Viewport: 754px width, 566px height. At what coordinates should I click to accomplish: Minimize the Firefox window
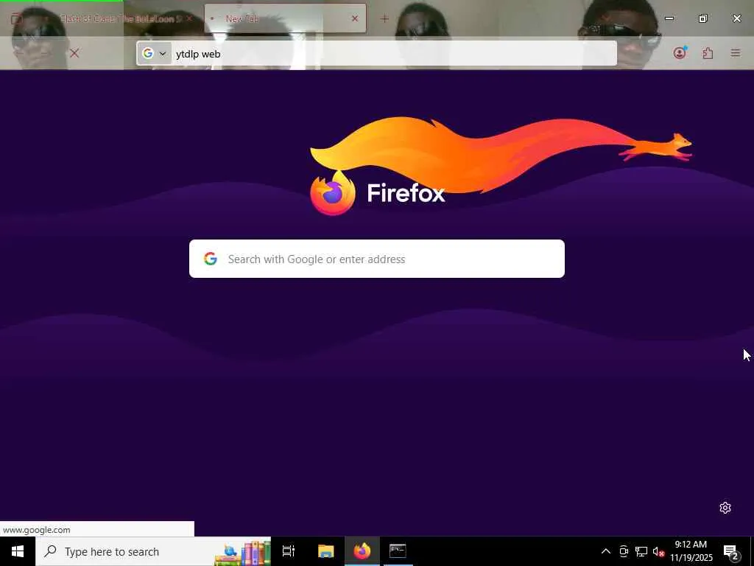pyautogui.click(x=669, y=18)
